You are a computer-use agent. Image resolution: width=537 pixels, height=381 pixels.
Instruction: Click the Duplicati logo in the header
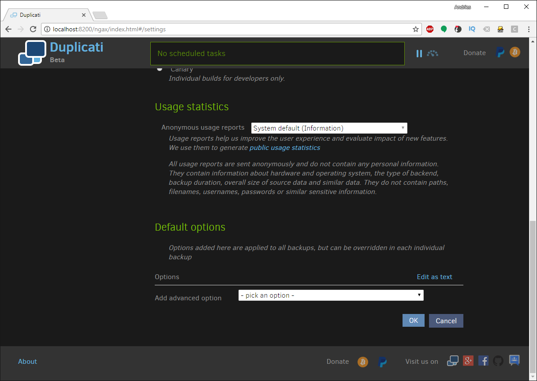click(32, 53)
